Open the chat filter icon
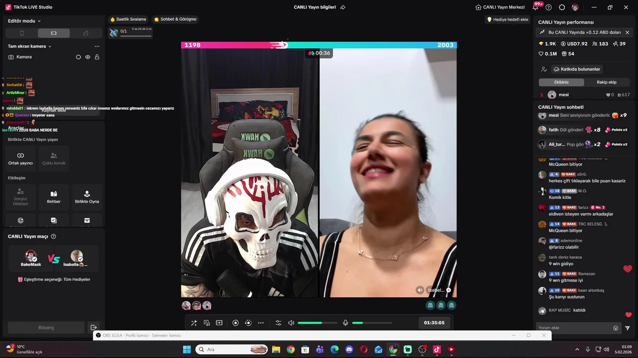The width and height of the screenshot is (638, 358). tap(628, 328)
